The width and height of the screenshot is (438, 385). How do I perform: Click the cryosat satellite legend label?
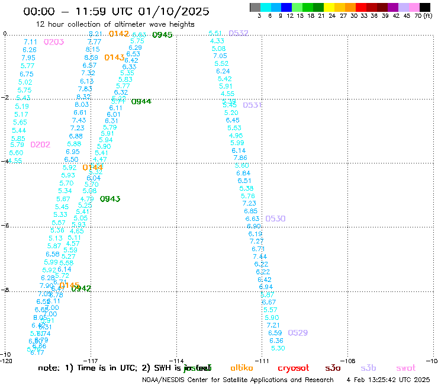coord(294,368)
